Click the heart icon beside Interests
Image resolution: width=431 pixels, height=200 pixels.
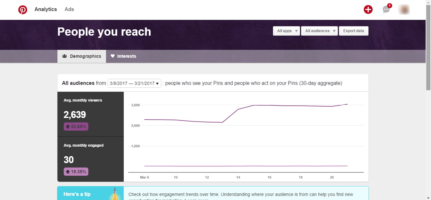click(113, 56)
